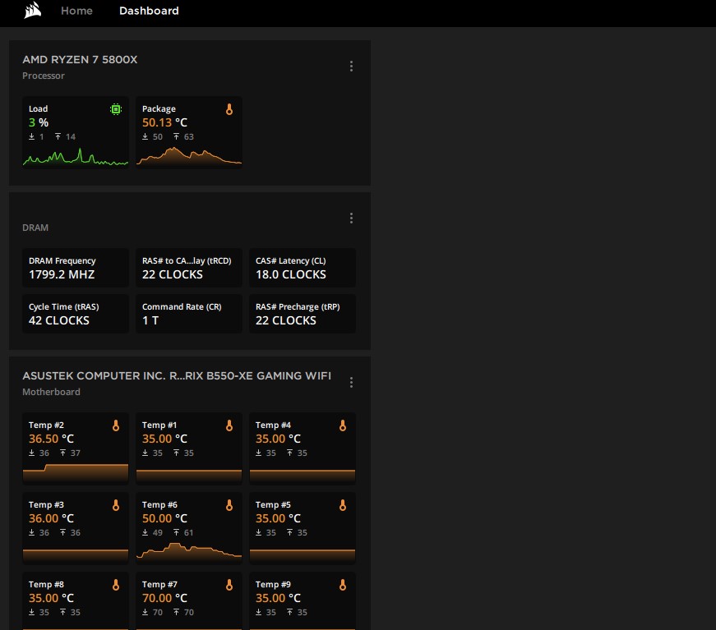The image size is (716, 630).
Task: Open DRAM panel three-dot menu
Action: tap(351, 218)
